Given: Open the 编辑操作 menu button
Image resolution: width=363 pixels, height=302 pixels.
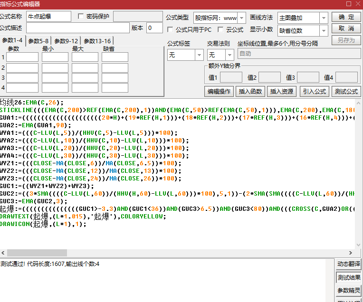Looking at the screenshot, I should click(x=219, y=92).
